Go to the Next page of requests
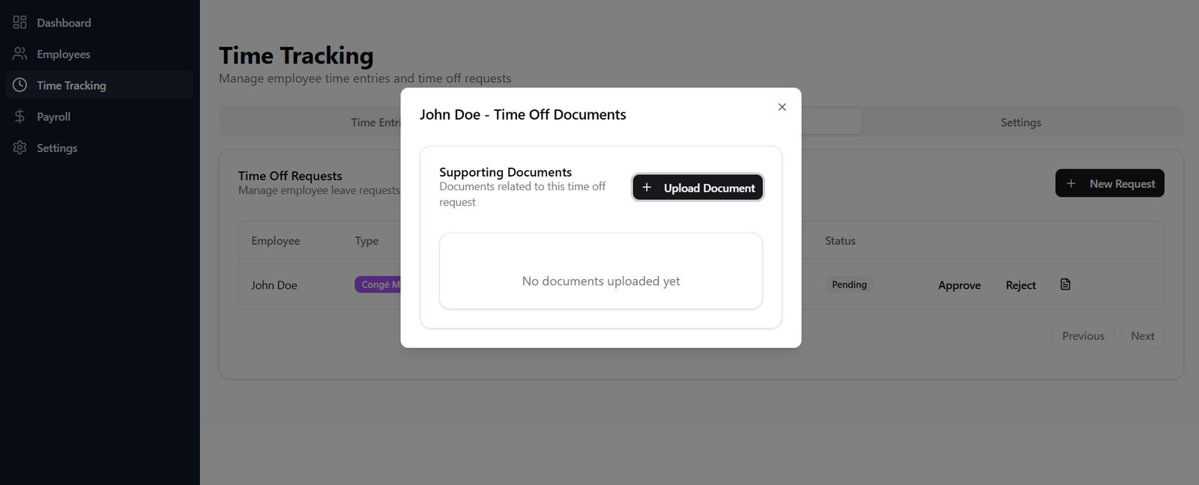This screenshot has height=485, width=1199. pos(1142,336)
